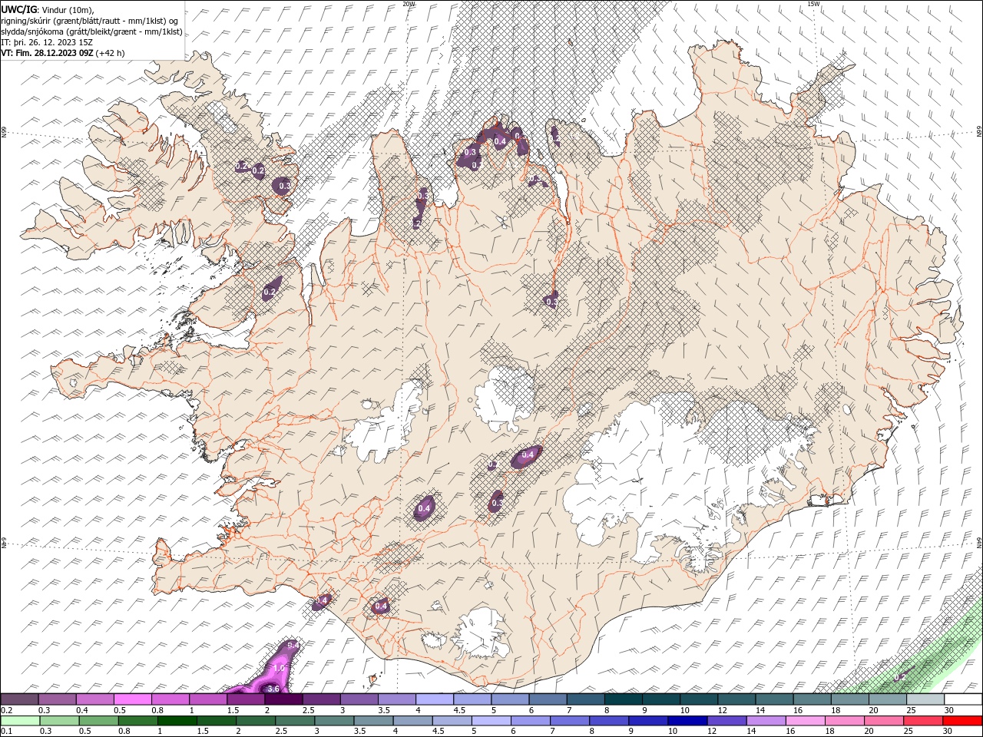Click the lower legend swatch for 25–30
This screenshot has height=737, width=983.
(924, 721)
